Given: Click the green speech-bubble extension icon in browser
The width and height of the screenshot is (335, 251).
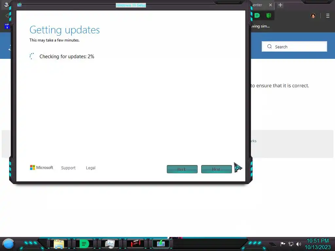Looking at the screenshot, I should pos(257,15).
